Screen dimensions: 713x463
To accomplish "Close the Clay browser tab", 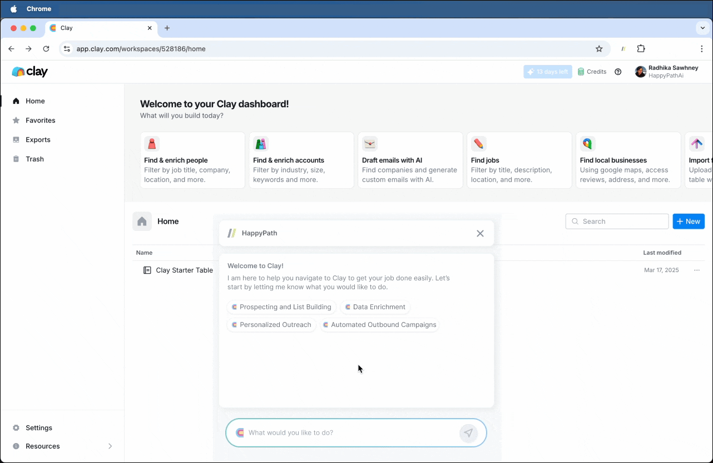I will point(150,28).
